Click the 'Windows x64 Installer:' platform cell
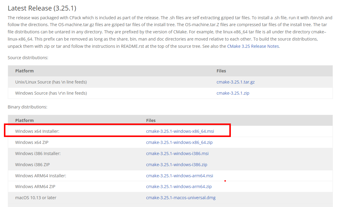The height and width of the screenshot is (207, 341). (x=37, y=131)
